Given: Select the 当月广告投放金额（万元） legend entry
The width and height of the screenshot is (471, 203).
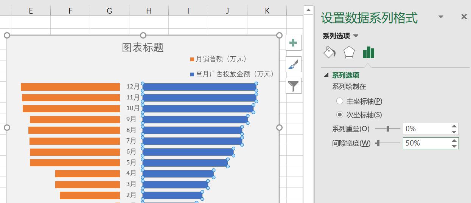Looking at the screenshot, I should (232, 74).
